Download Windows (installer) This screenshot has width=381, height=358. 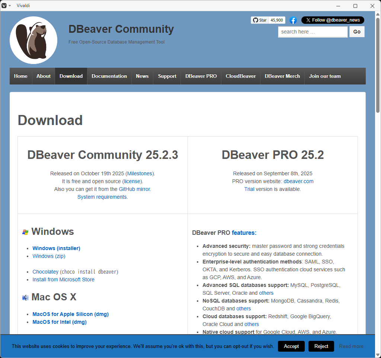pos(57,248)
